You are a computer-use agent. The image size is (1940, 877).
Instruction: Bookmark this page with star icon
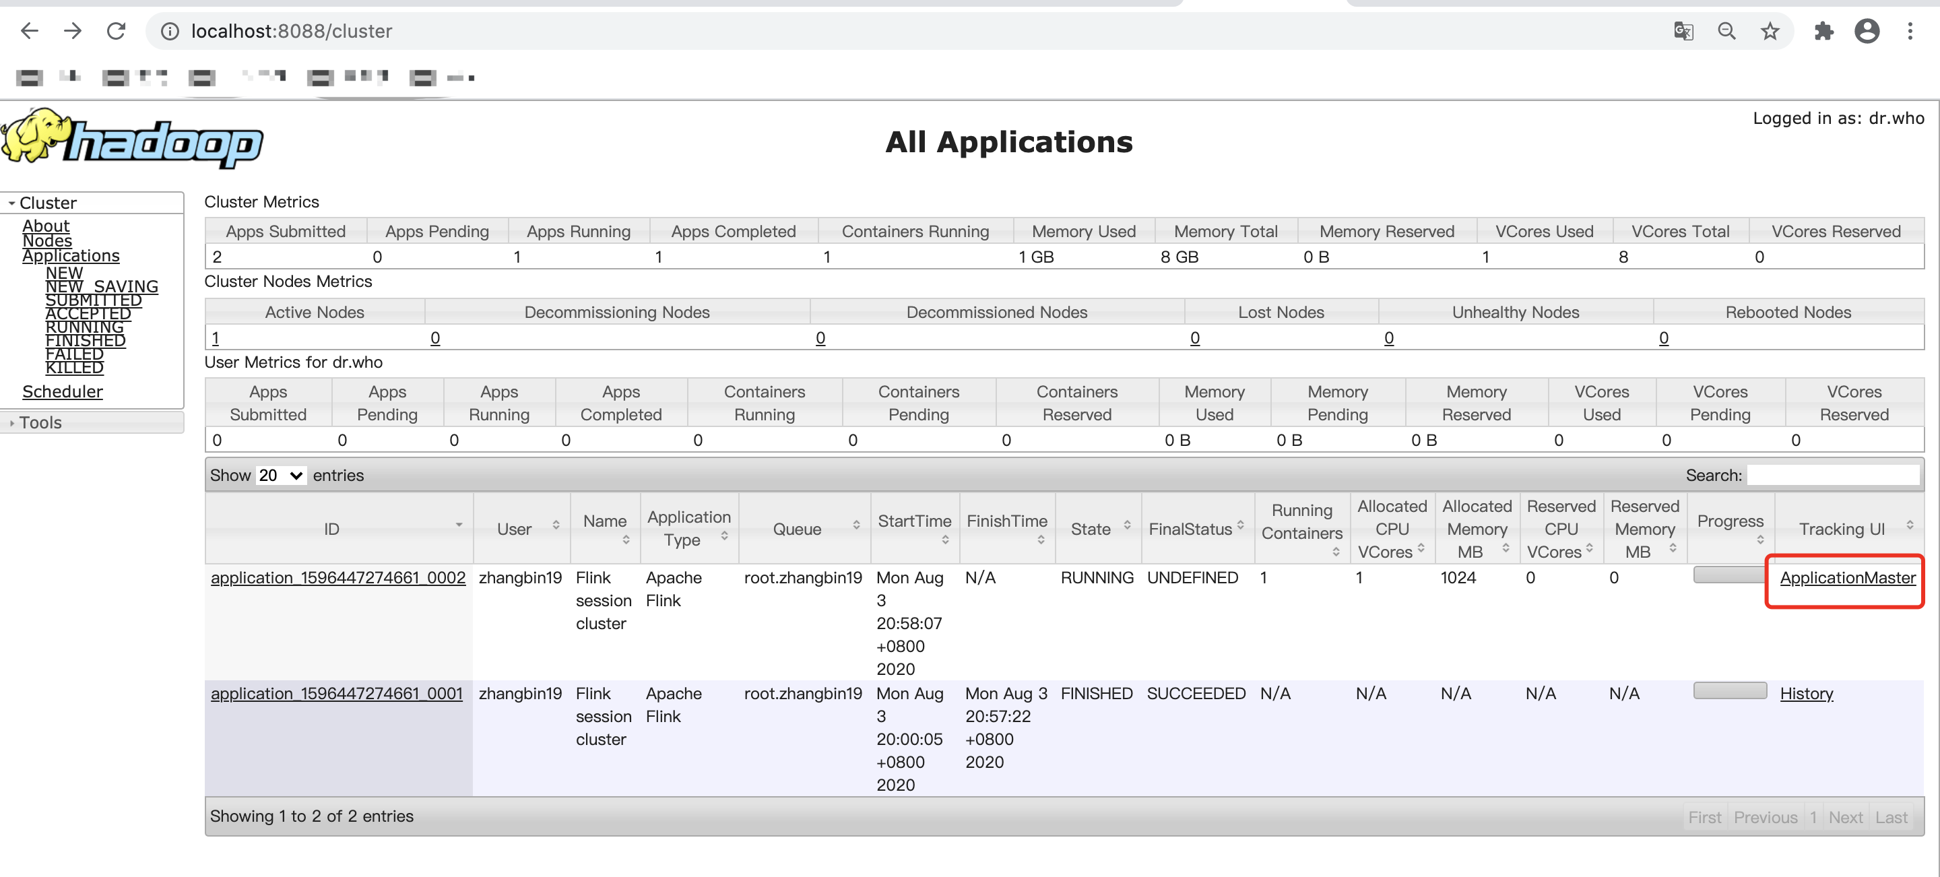click(x=1770, y=31)
